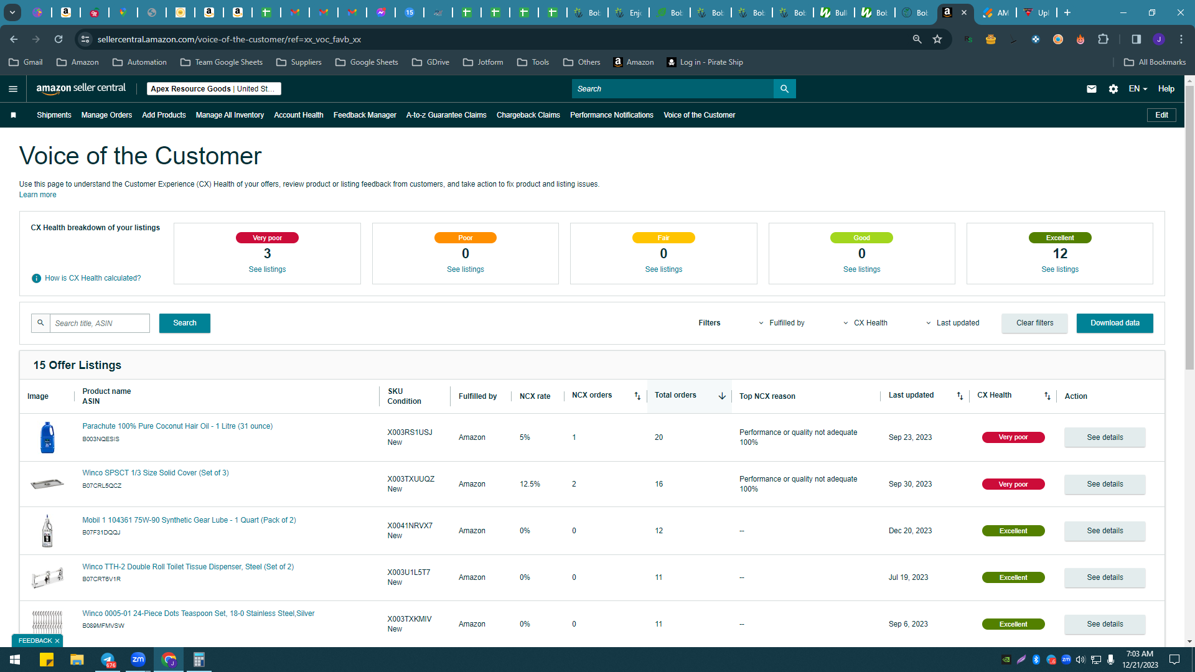Expand the Last updated filter dropdown
This screenshot has height=672, width=1195.
coord(952,323)
